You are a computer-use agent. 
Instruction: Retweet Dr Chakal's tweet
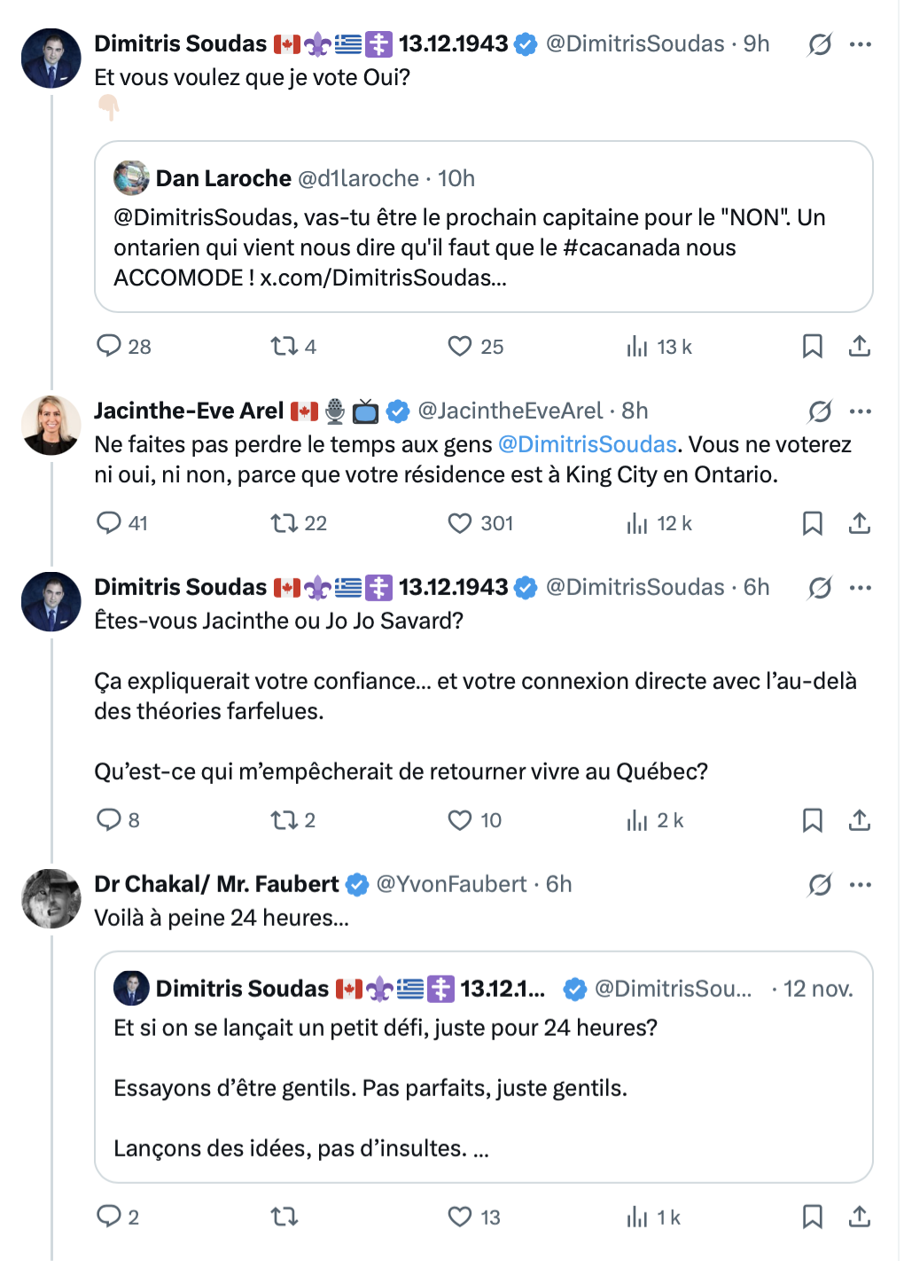pyautogui.click(x=284, y=1217)
